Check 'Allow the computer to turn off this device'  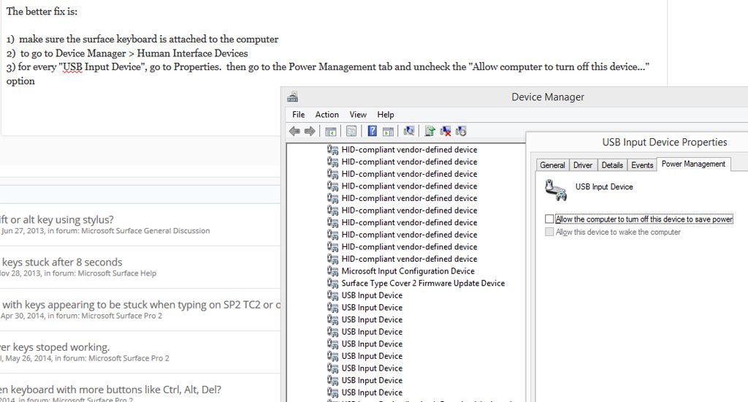point(549,219)
